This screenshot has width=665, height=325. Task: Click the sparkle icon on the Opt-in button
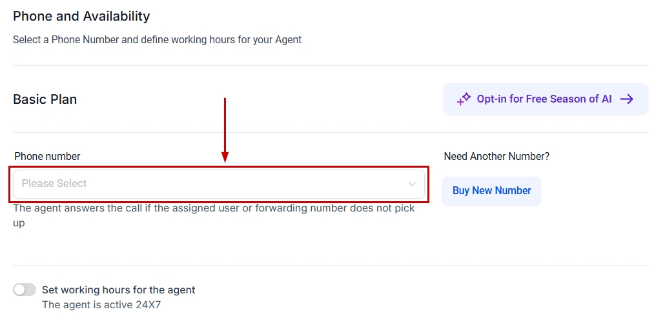pos(464,99)
